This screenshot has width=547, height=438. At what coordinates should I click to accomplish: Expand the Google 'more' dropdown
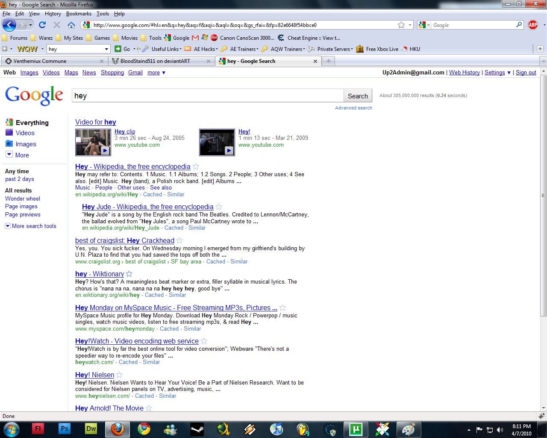(156, 73)
